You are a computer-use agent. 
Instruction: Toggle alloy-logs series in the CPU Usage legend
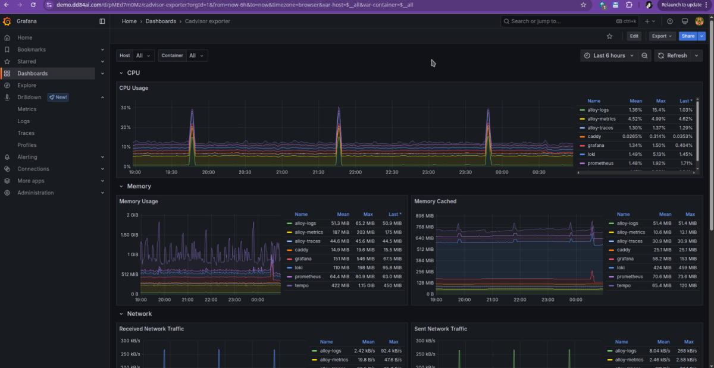click(x=598, y=110)
